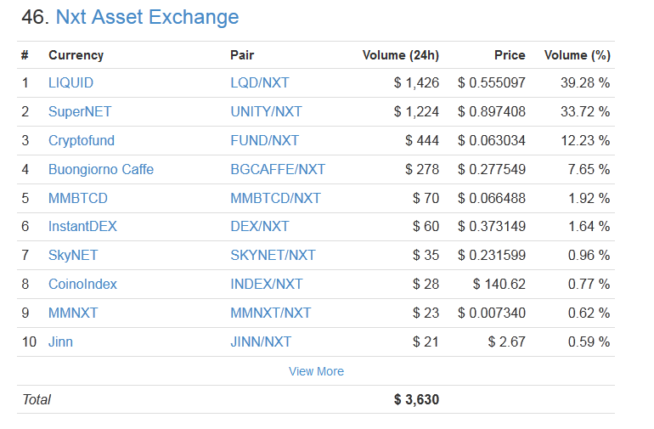Open the Jinn currency link
The width and height of the screenshot is (654, 429).
[x=60, y=342]
